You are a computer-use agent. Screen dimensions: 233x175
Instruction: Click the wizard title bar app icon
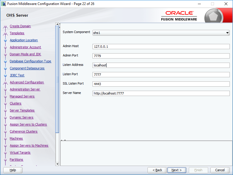pos(3,4)
